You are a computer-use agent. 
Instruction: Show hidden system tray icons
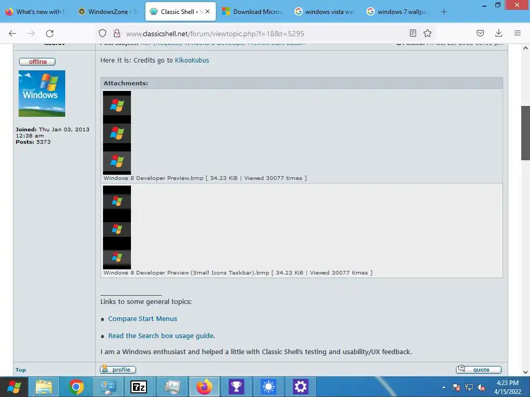click(x=444, y=387)
